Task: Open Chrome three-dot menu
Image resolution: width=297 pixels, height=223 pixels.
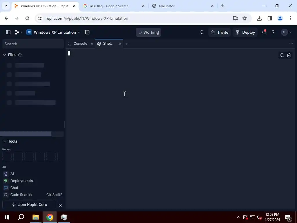Action: 291,18
